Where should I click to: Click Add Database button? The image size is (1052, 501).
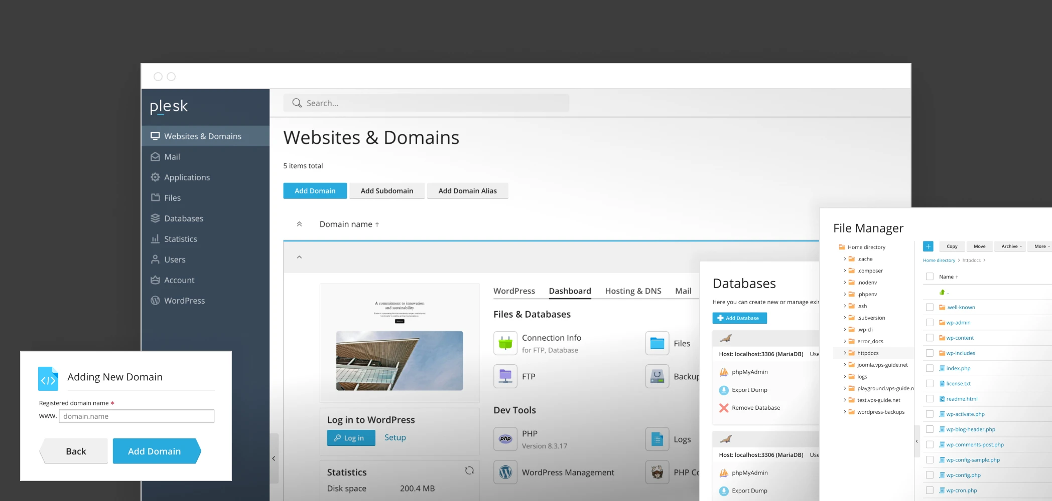[x=739, y=318]
